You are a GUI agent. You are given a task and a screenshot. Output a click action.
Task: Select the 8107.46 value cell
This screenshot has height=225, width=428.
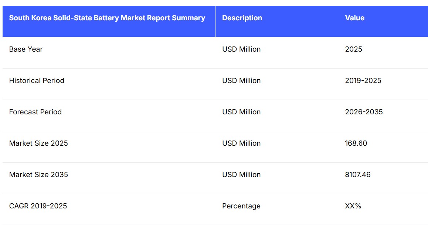(x=357, y=175)
